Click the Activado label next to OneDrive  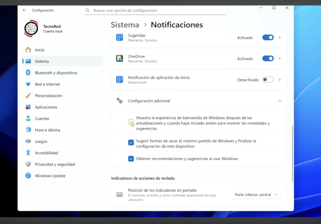[x=245, y=59]
